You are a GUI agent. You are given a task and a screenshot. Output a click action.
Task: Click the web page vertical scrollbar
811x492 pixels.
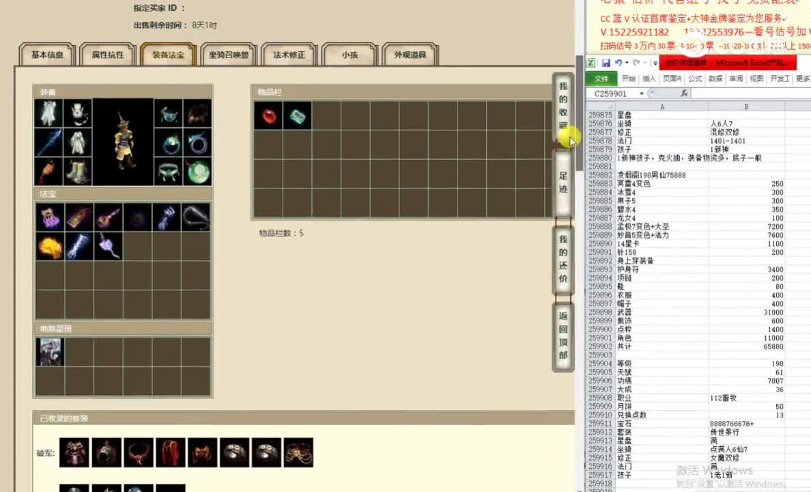(580, 114)
